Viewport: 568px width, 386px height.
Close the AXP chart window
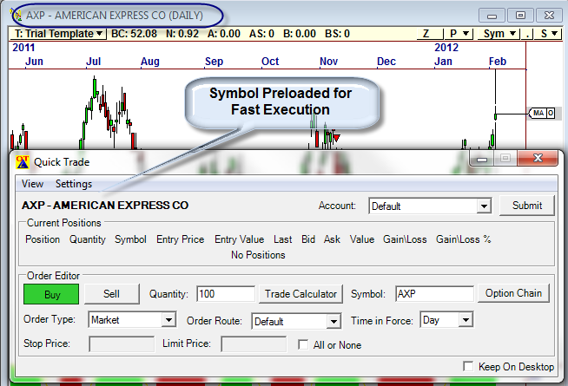(549, 16)
